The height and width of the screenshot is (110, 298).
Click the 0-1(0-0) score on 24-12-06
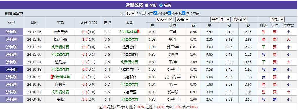pyautogui.click(x=89, y=32)
